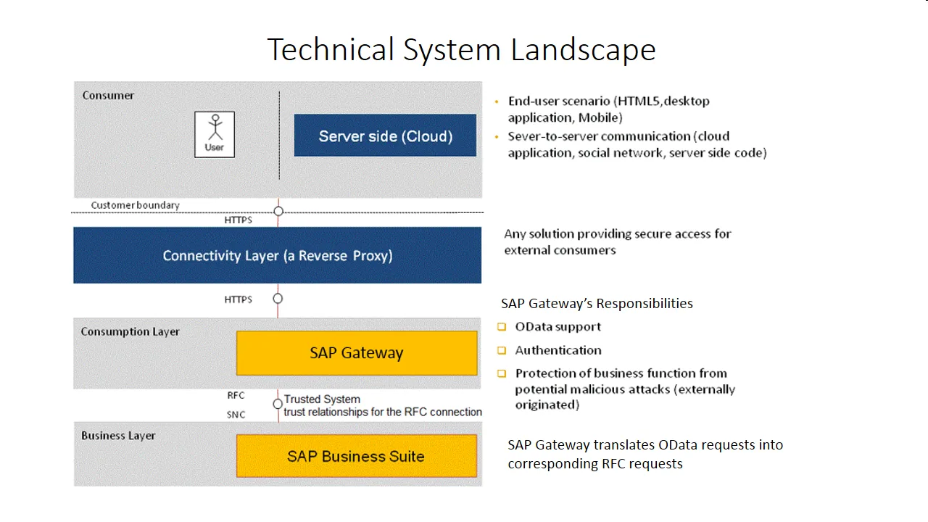928x522 pixels.
Task: Click the SAP Gateway's Responsibilities heading
Action: click(597, 303)
